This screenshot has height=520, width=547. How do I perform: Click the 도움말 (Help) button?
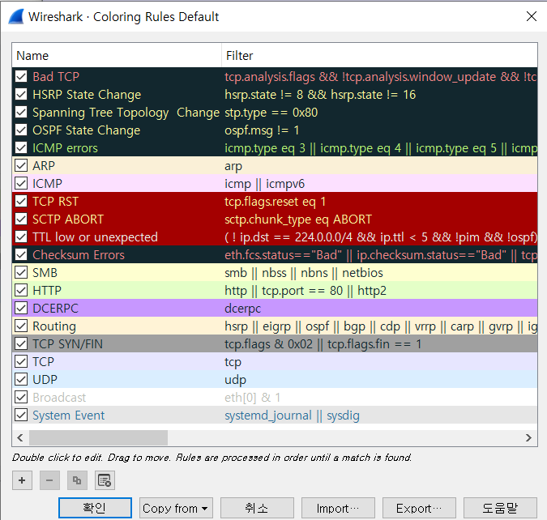(x=500, y=508)
